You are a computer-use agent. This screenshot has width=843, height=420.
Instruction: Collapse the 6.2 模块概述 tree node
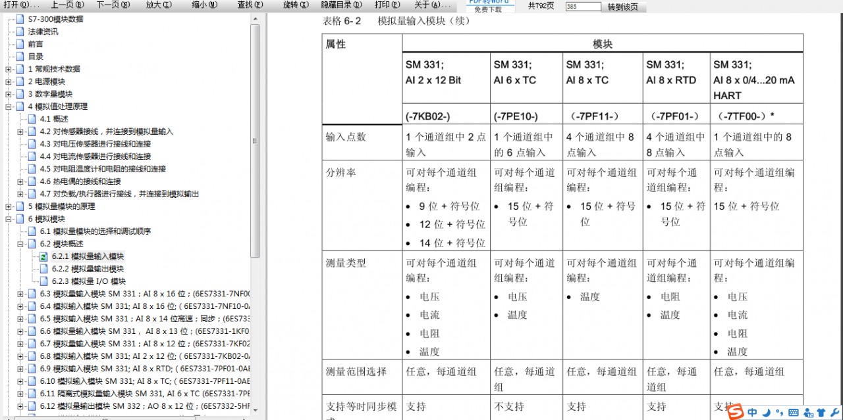click(x=20, y=244)
